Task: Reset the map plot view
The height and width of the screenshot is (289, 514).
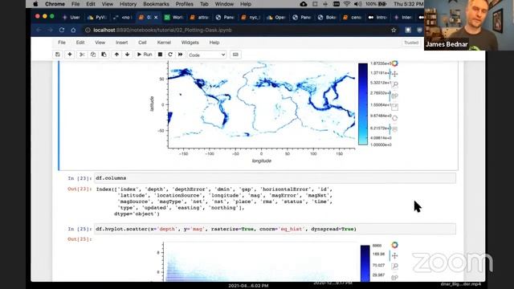Action: coord(394,118)
